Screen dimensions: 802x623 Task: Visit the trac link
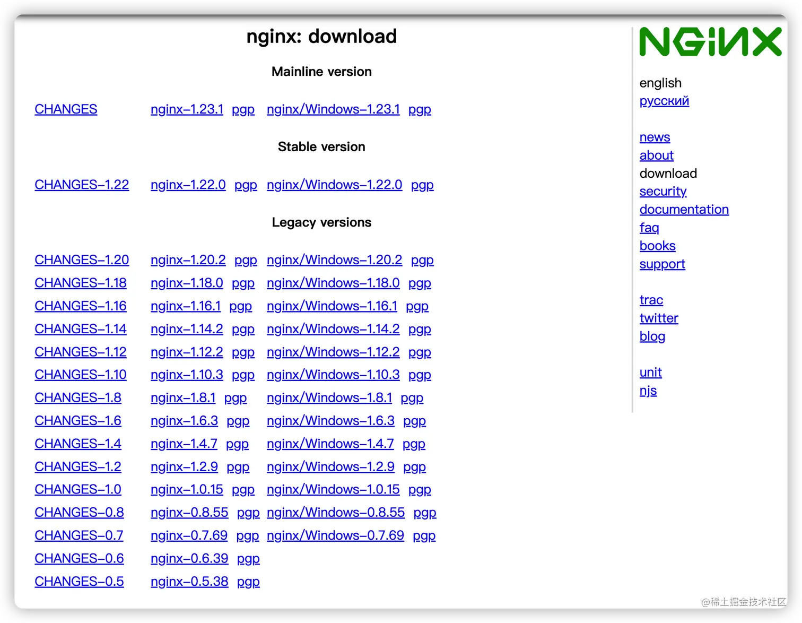pos(651,300)
